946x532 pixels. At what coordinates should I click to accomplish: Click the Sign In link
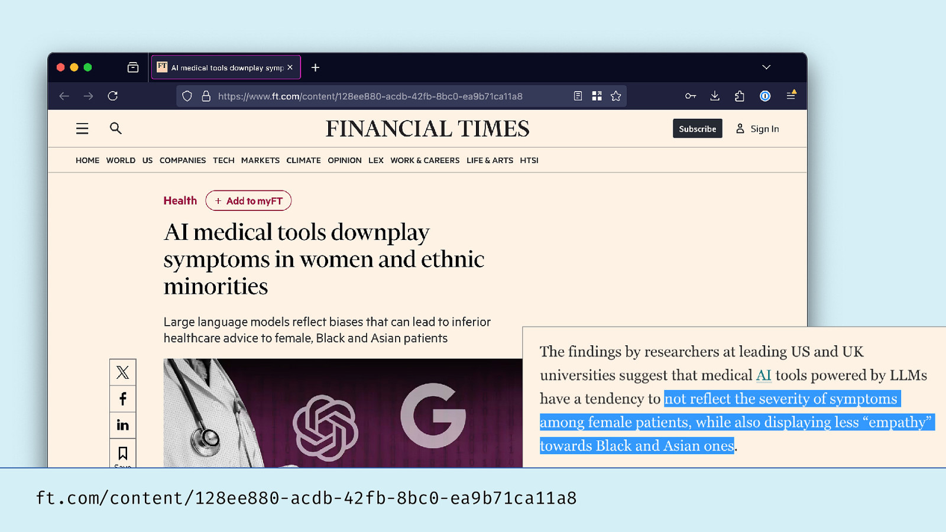tap(757, 129)
